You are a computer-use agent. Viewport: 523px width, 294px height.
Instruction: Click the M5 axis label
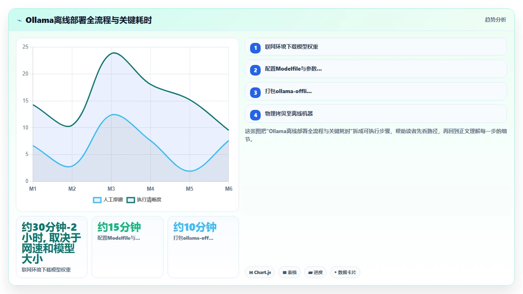190,189
